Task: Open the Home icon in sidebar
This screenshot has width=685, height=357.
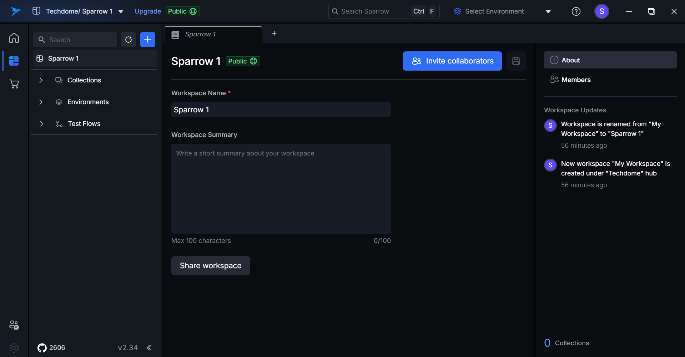Action: [x=14, y=38]
